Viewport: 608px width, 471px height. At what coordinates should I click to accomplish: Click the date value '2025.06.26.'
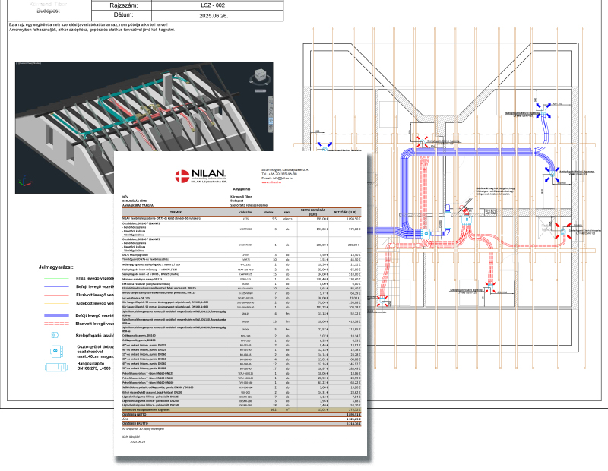214,16
